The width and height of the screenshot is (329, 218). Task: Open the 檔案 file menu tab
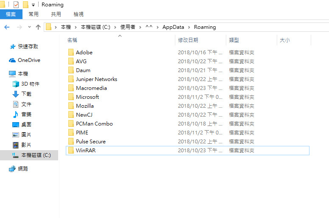pyautogui.click(x=11, y=14)
